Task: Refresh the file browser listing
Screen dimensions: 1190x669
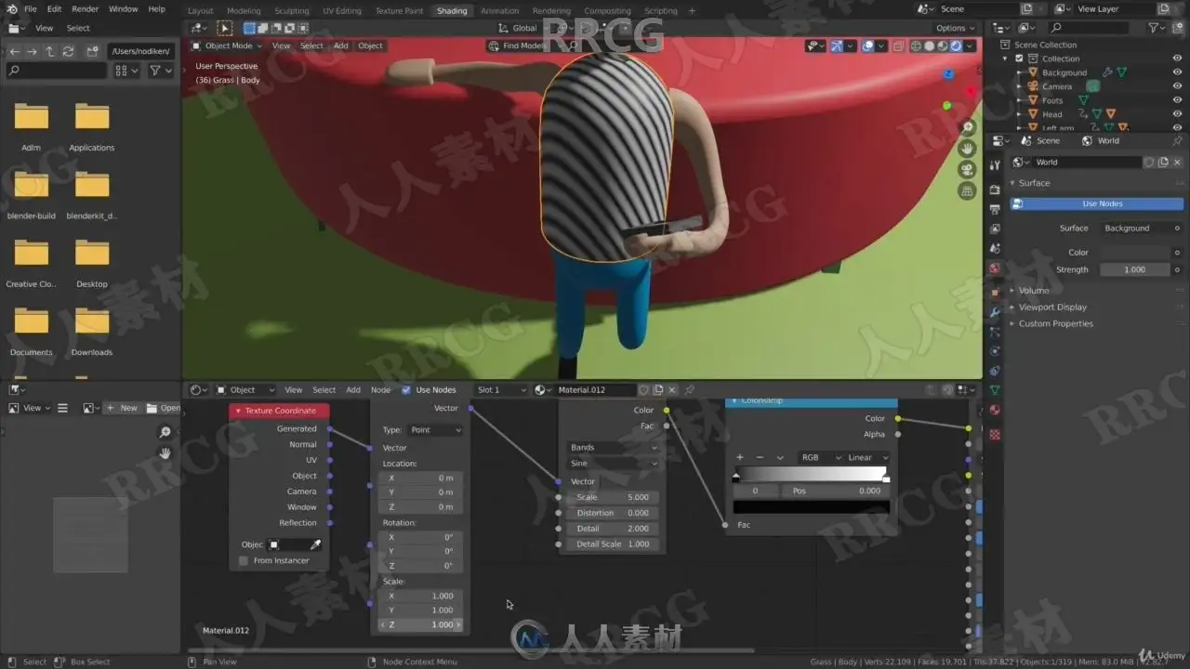Action: click(x=69, y=51)
